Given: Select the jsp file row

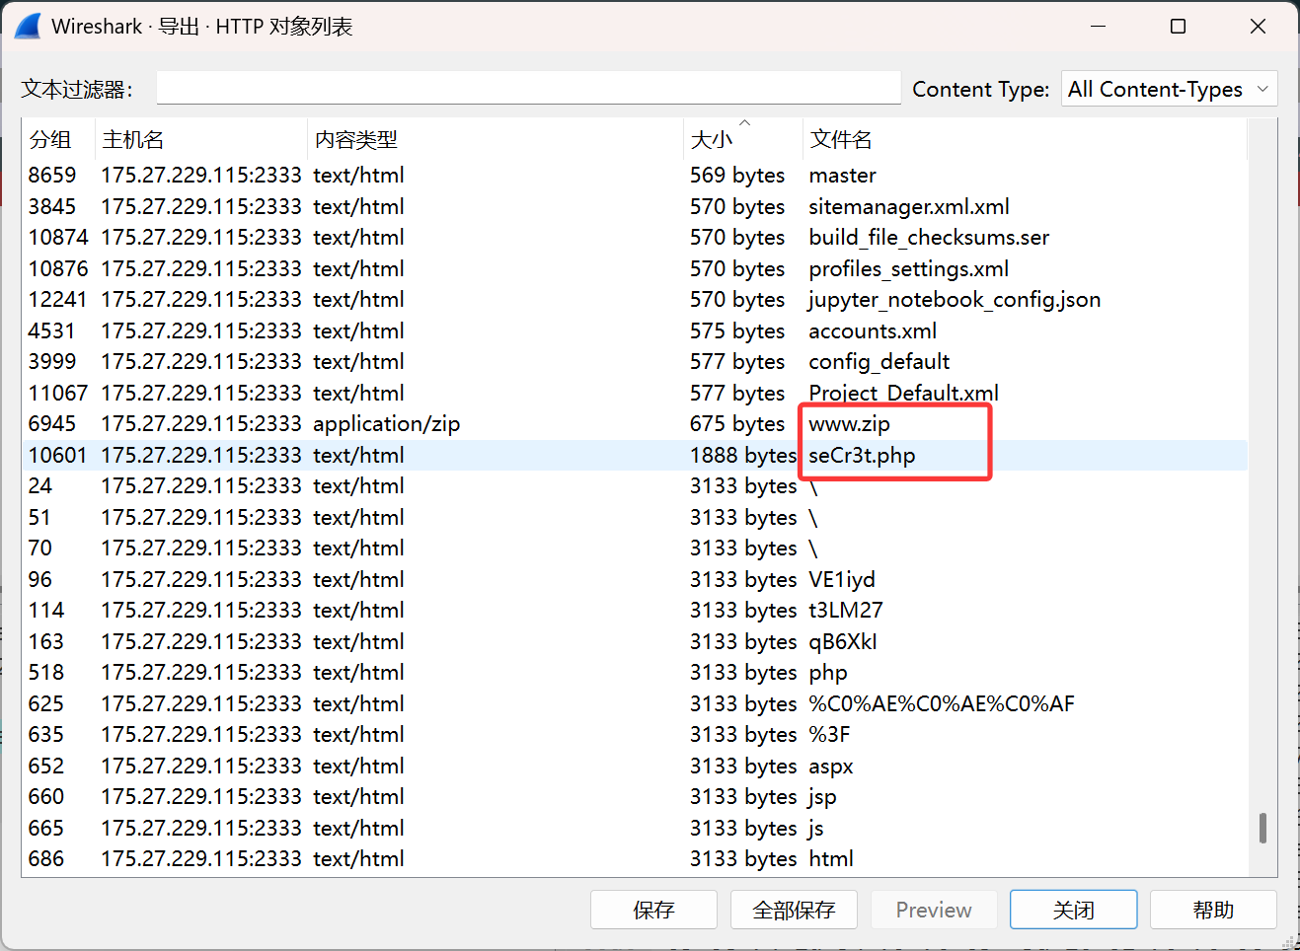Looking at the screenshot, I should (635, 797).
